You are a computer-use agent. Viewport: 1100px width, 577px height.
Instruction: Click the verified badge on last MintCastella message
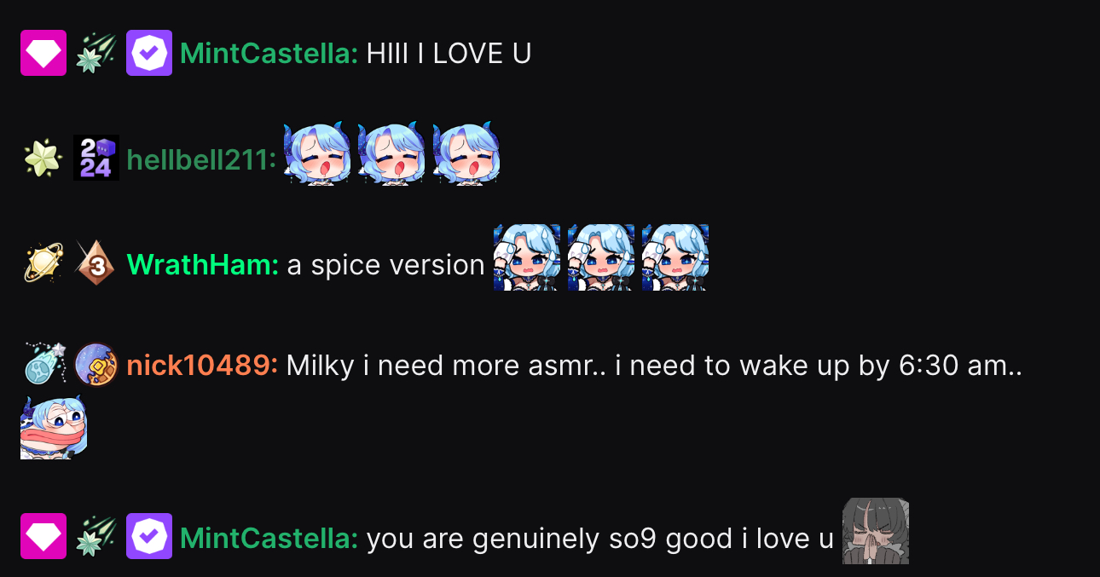pos(149,536)
